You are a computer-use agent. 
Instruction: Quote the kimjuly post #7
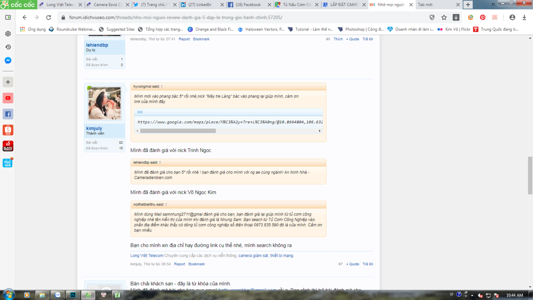click(x=353, y=264)
